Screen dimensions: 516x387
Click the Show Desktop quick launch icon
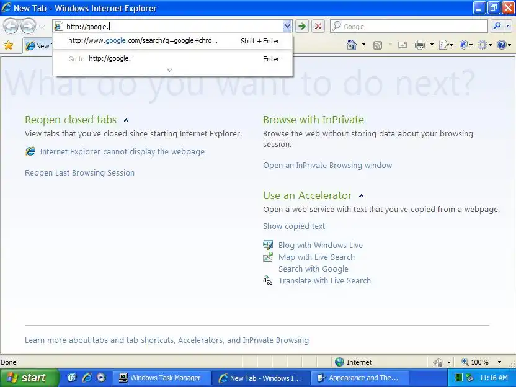pyautogui.click(x=72, y=378)
